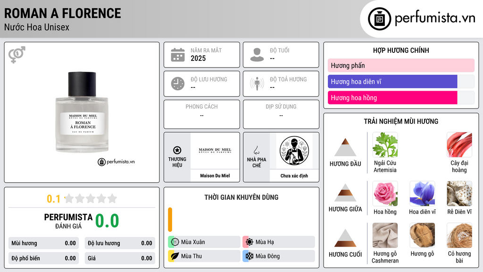This screenshot has width=483, height=272.
Task: Select the Mùa Xuân season chip
Action: pos(204,242)
